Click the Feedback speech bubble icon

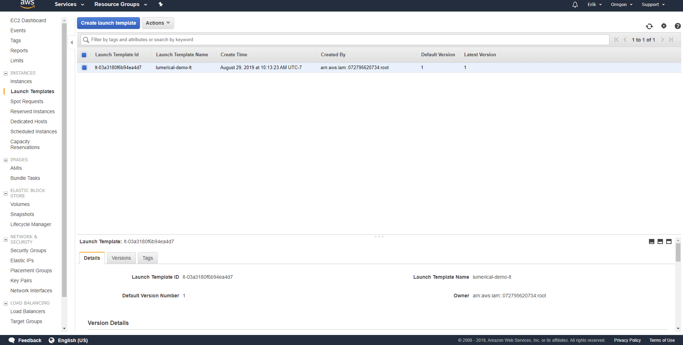tap(12, 340)
